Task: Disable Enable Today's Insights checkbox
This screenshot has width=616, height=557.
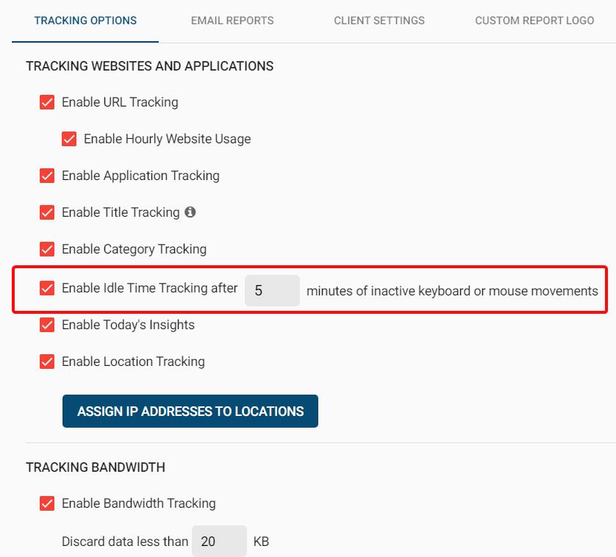Action: (47, 325)
